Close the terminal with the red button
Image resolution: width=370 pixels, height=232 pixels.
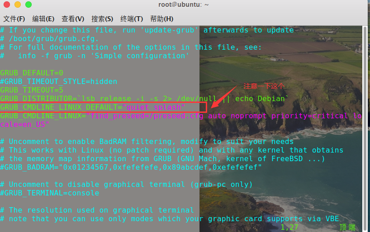click(7, 5)
